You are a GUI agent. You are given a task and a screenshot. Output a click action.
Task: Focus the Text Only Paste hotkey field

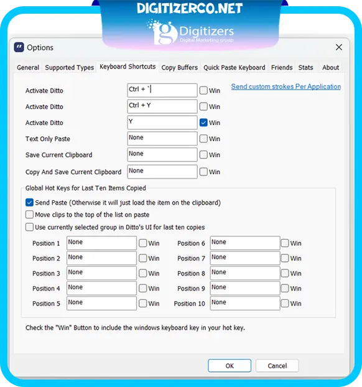[x=162, y=139]
